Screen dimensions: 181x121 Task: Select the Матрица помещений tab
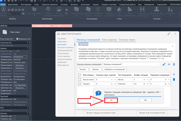[x=88, y=40]
